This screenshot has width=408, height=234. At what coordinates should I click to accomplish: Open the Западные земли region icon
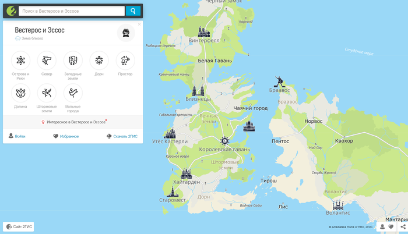click(73, 60)
